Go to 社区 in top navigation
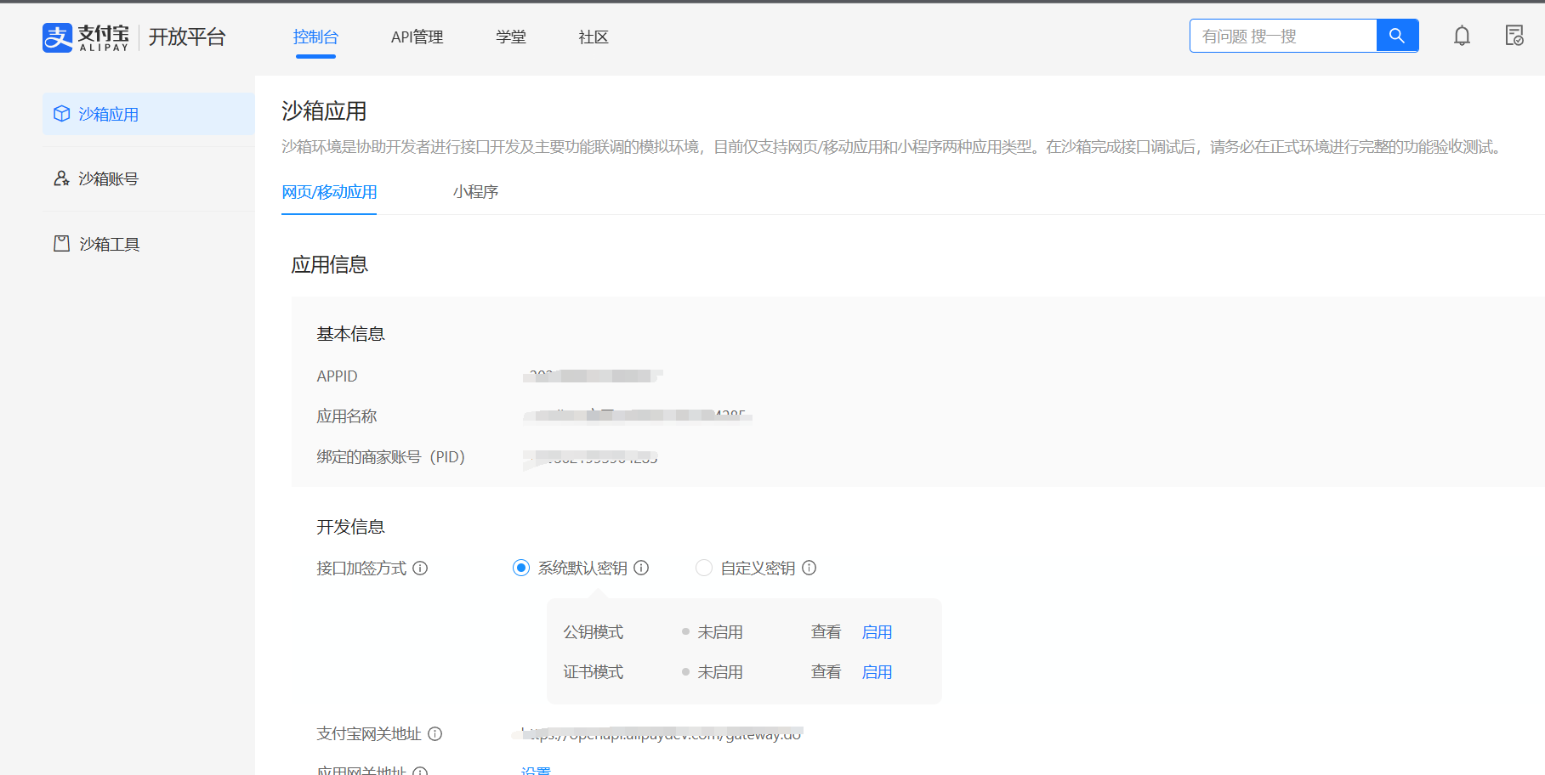The width and height of the screenshot is (1545, 775). click(594, 37)
